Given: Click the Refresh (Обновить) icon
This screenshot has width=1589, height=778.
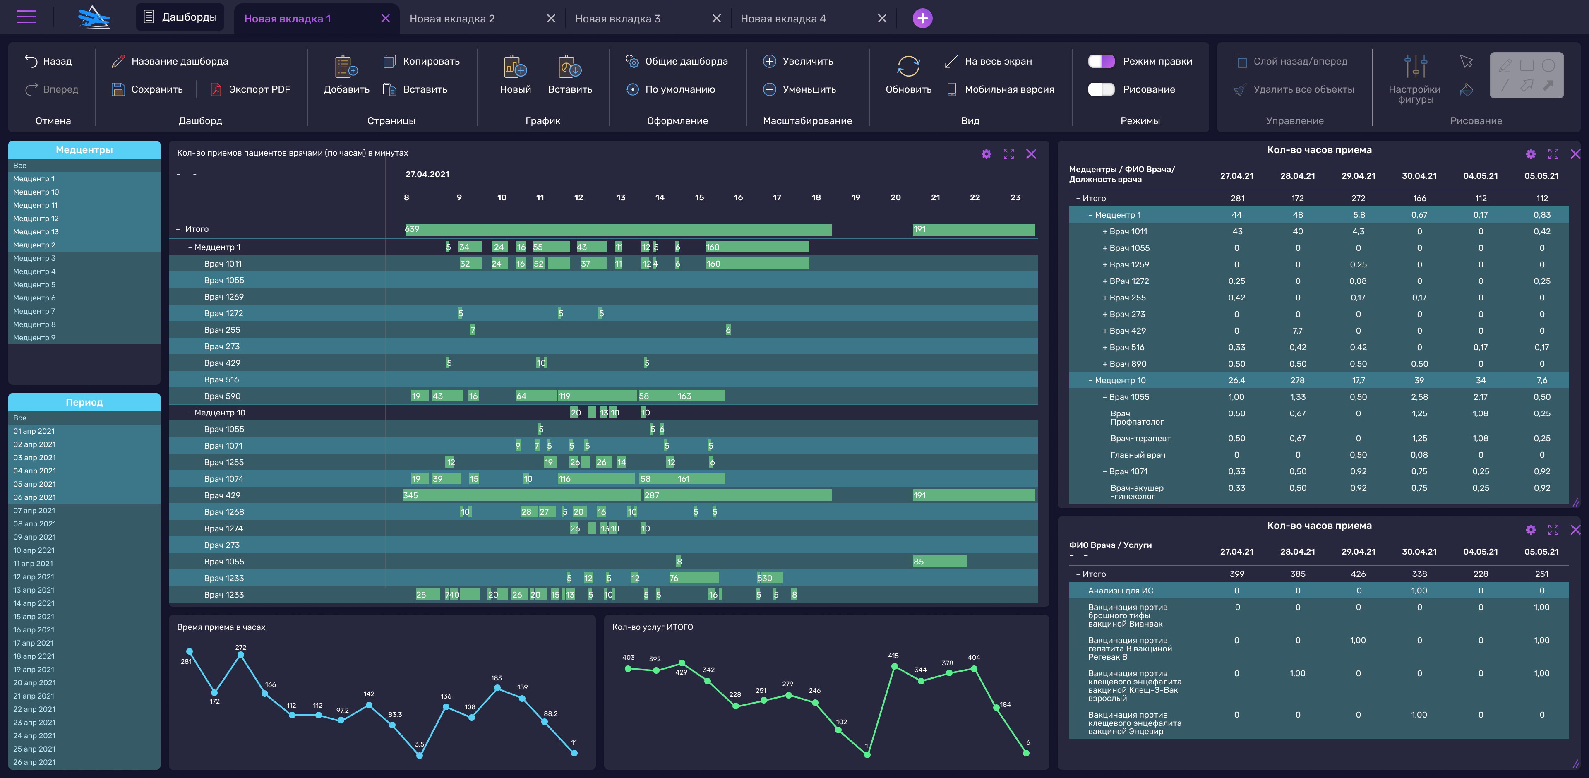Looking at the screenshot, I should click(908, 67).
